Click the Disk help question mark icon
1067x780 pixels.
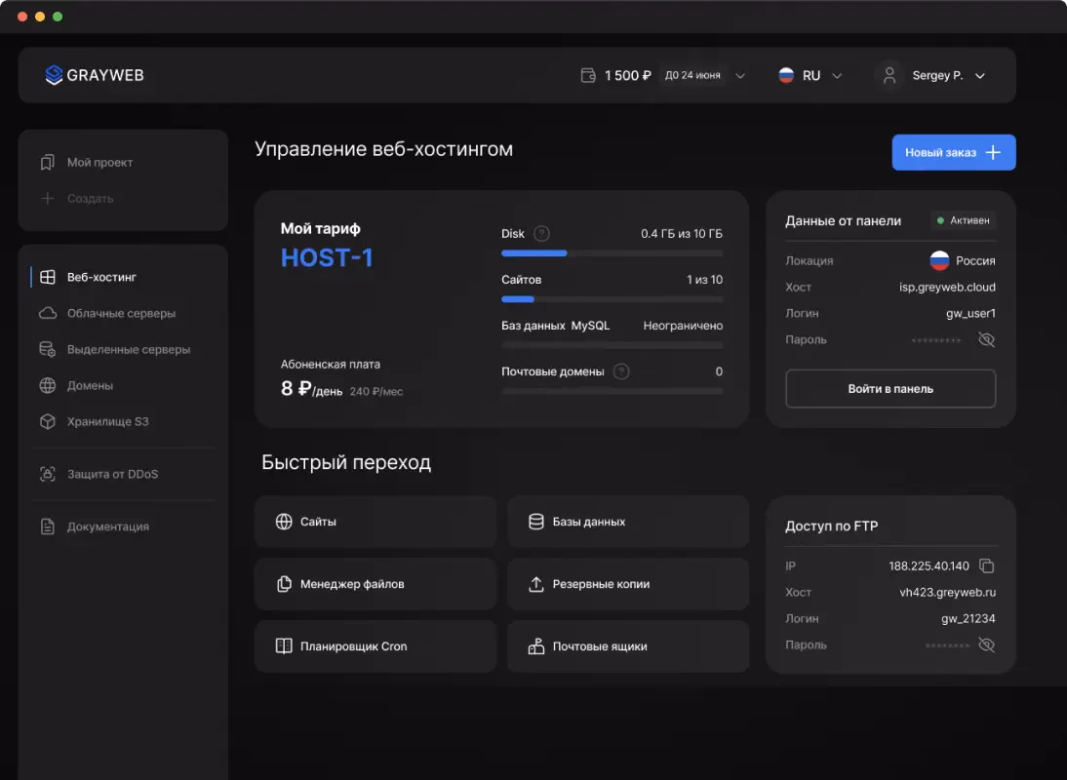[541, 234]
